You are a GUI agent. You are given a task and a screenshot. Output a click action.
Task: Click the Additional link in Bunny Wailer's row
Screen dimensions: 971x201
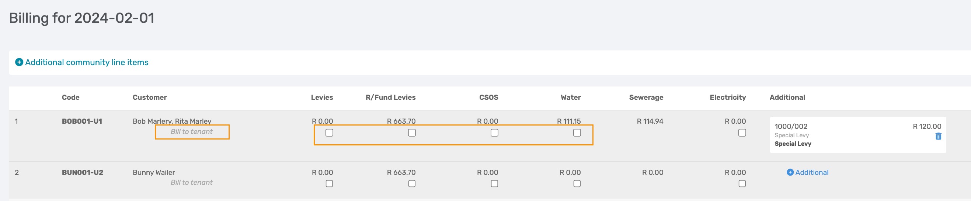point(811,172)
